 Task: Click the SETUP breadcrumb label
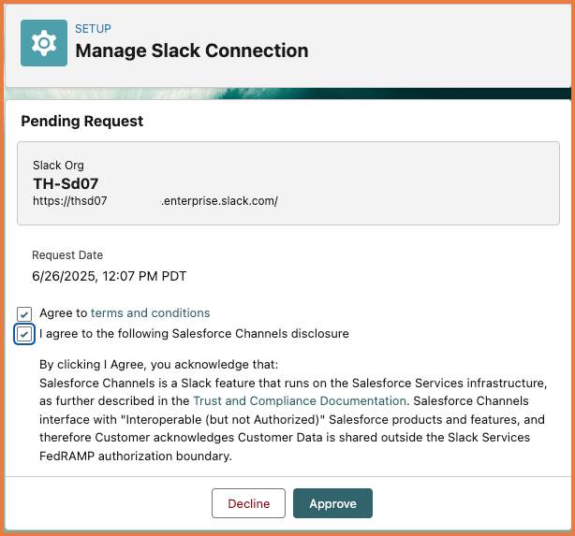click(x=93, y=29)
